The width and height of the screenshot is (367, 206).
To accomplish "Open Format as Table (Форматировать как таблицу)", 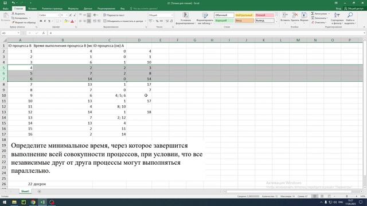I will click(x=205, y=18).
